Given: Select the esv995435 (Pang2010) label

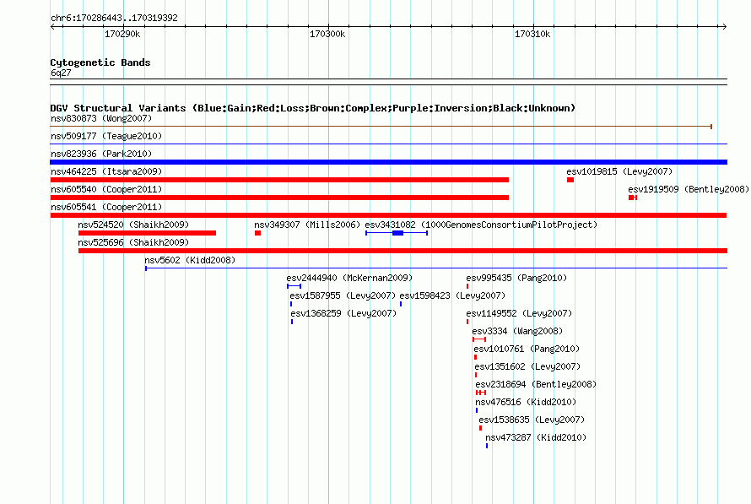Looking at the screenshot, I should click(x=516, y=278).
